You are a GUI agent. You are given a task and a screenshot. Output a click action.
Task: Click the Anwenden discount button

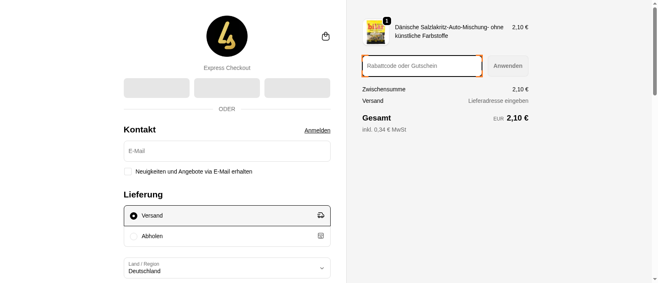(507, 66)
